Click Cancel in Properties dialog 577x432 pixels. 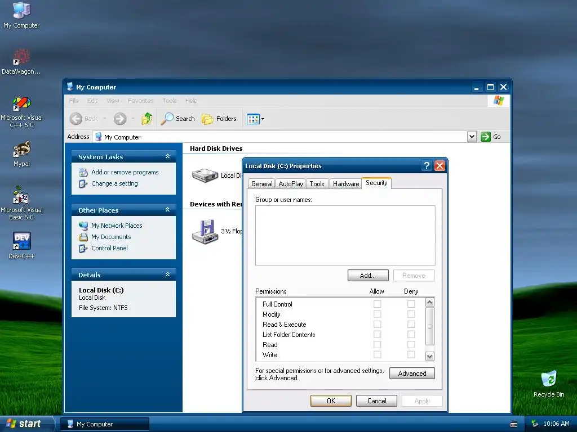(x=376, y=400)
